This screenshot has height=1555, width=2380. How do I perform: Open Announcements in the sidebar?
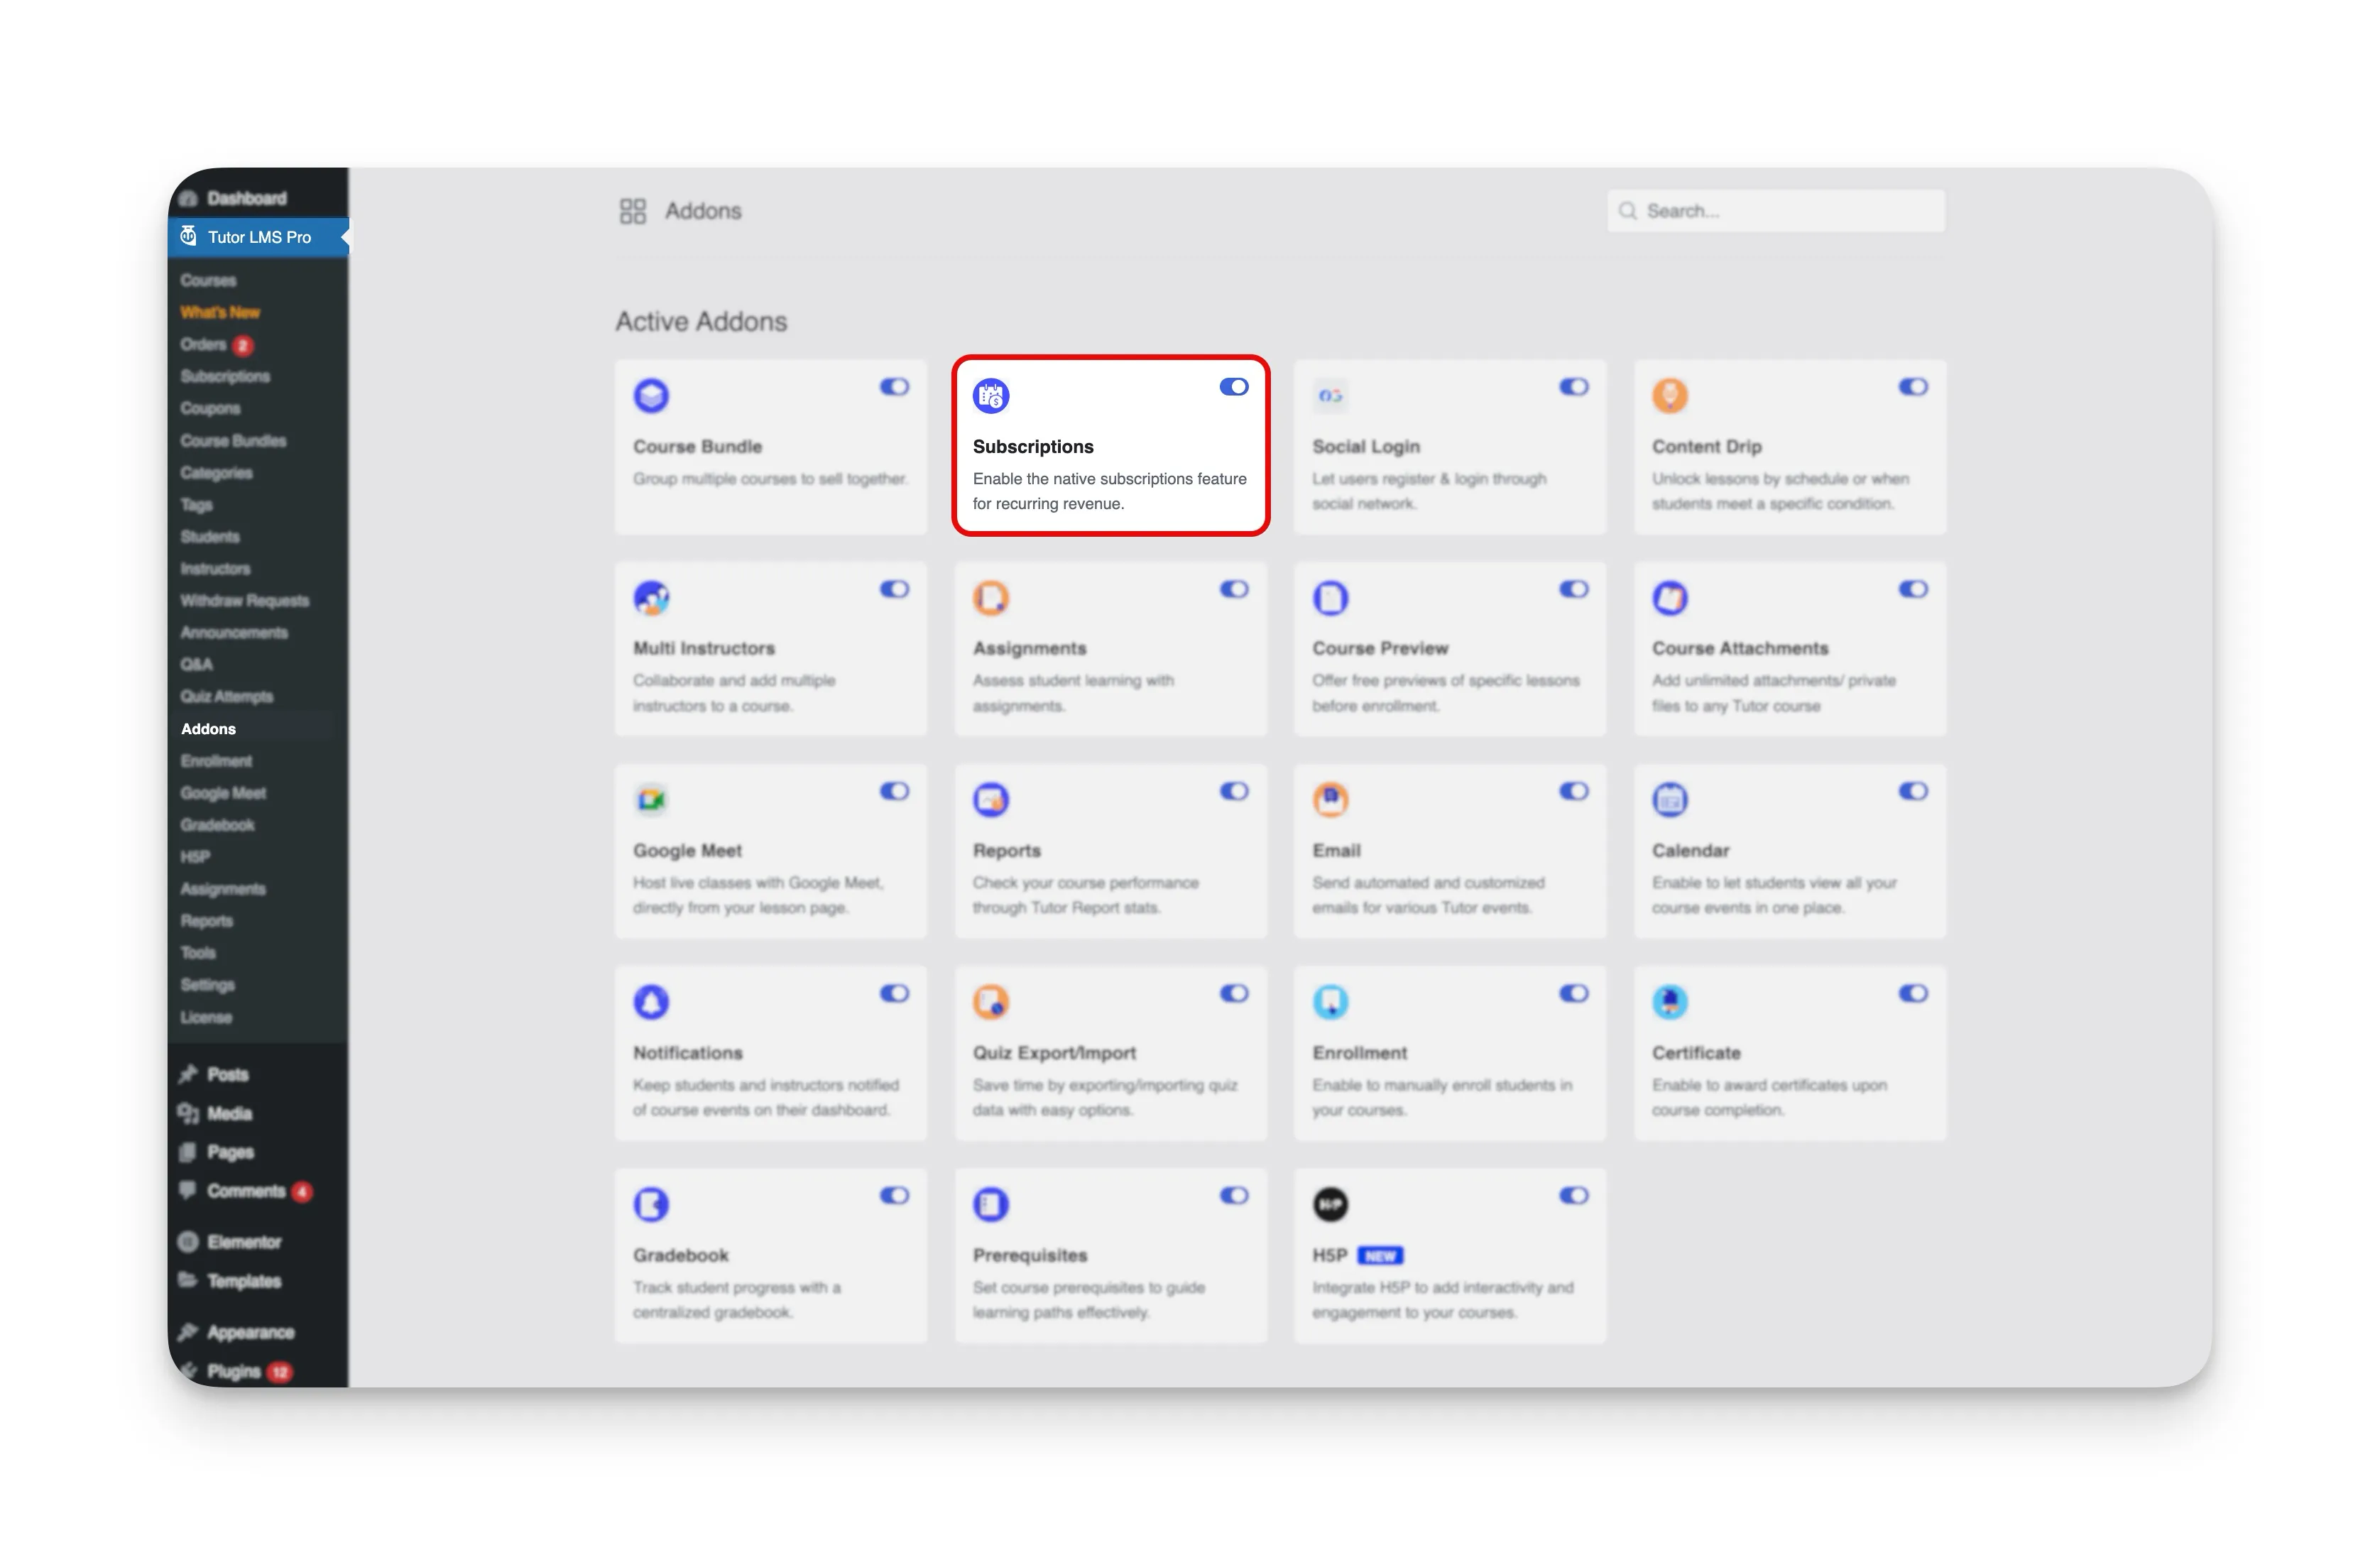[234, 632]
